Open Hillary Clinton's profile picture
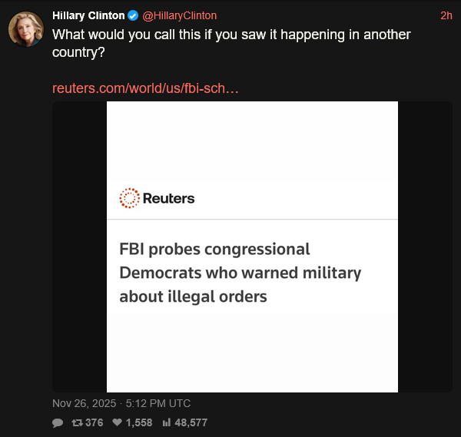This screenshot has width=461, height=437. pyautogui.click(x=25, y=29)
